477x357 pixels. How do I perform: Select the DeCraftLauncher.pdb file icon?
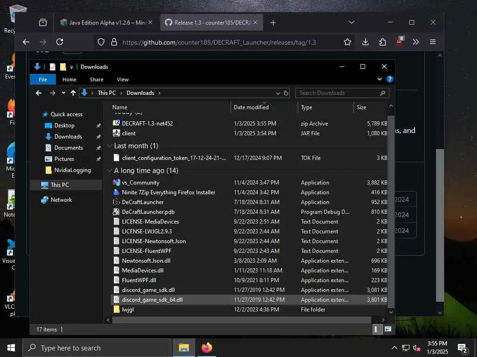[x=116, y=212]
